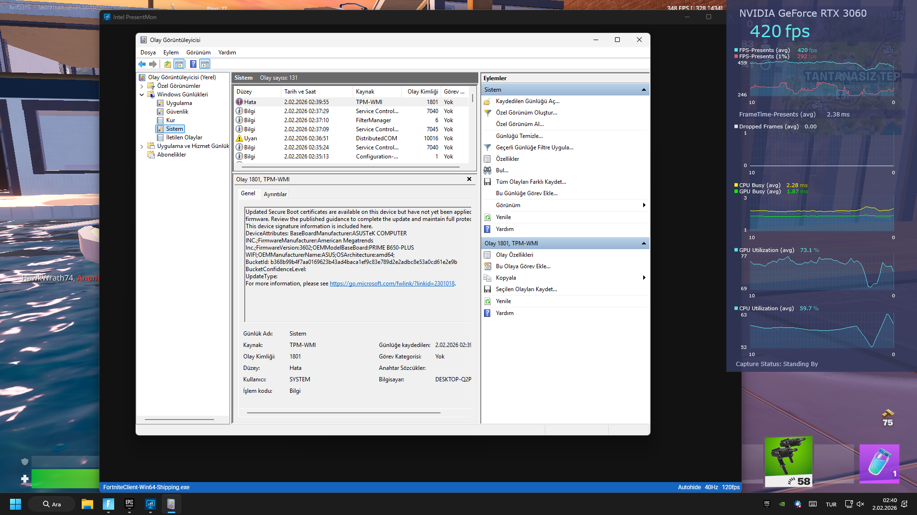Open the Kopyala submenu in actions pane
The width and height of the screenshot is (917, 515).
pyautogui.click(x=565, y=278)
